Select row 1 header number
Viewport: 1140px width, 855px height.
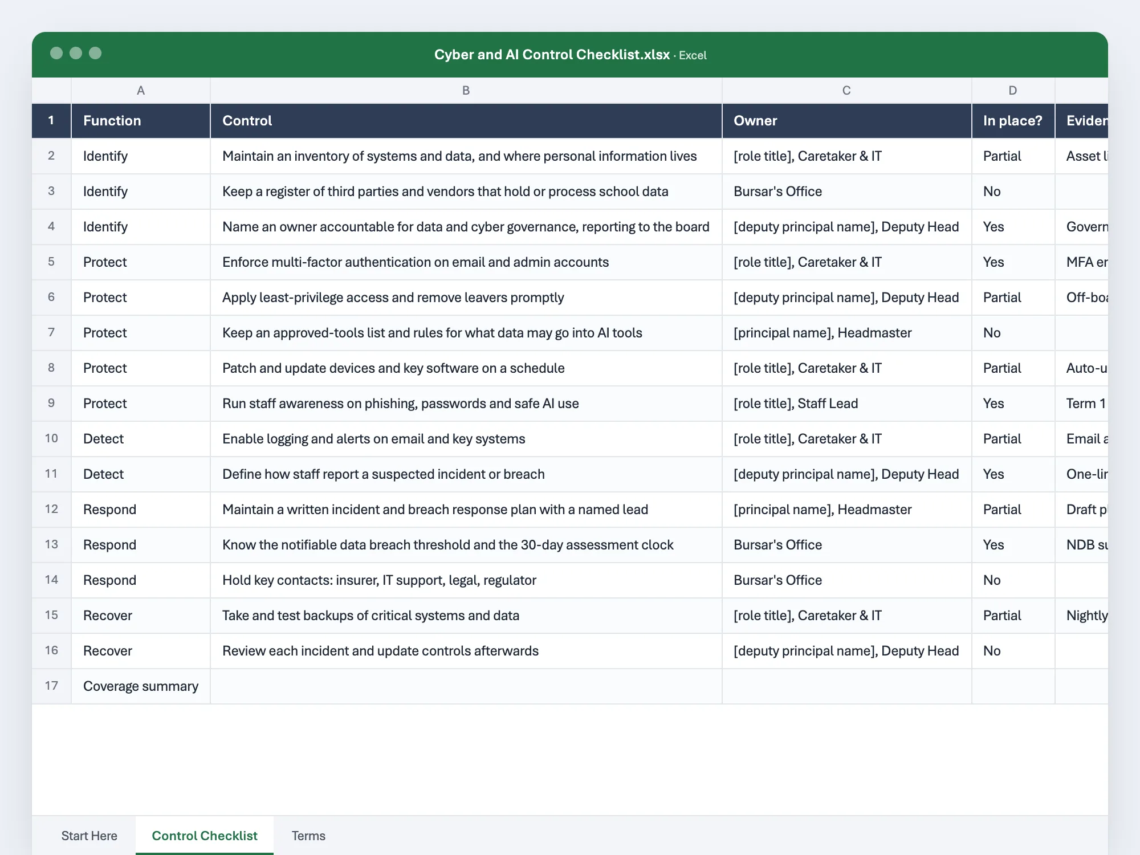pos(51,120)
